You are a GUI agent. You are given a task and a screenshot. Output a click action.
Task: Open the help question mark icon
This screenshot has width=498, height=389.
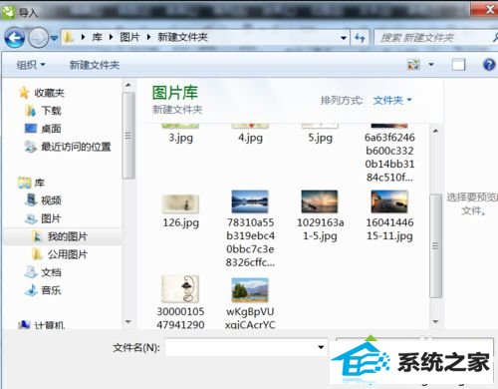click(x=489, y=64)
